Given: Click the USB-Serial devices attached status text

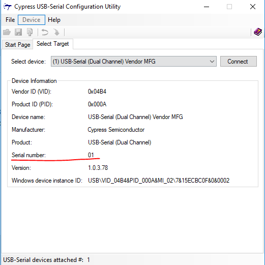Looking at the screenshot, I should [x=46, y=260].
